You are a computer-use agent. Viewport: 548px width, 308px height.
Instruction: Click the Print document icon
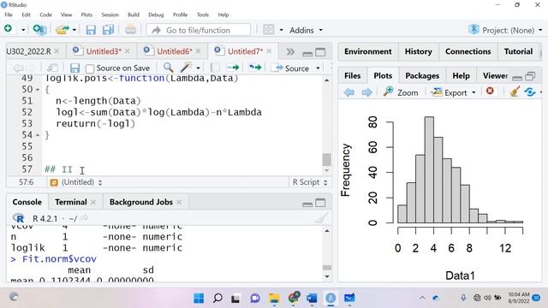click(x=130, y=29)
